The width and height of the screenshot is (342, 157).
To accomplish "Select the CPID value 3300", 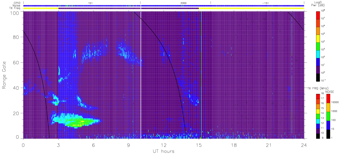I will pos(184,3).
